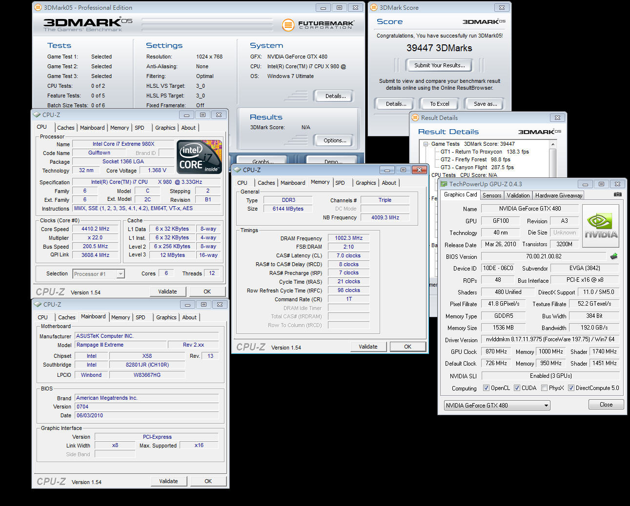
Task: Click the NVIDIA SLI Enabled (3 GPUs) field
Action: coord(550,376)
